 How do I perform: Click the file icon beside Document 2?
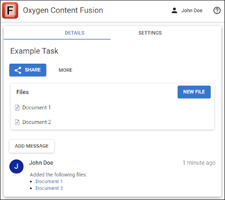[17, 122]
